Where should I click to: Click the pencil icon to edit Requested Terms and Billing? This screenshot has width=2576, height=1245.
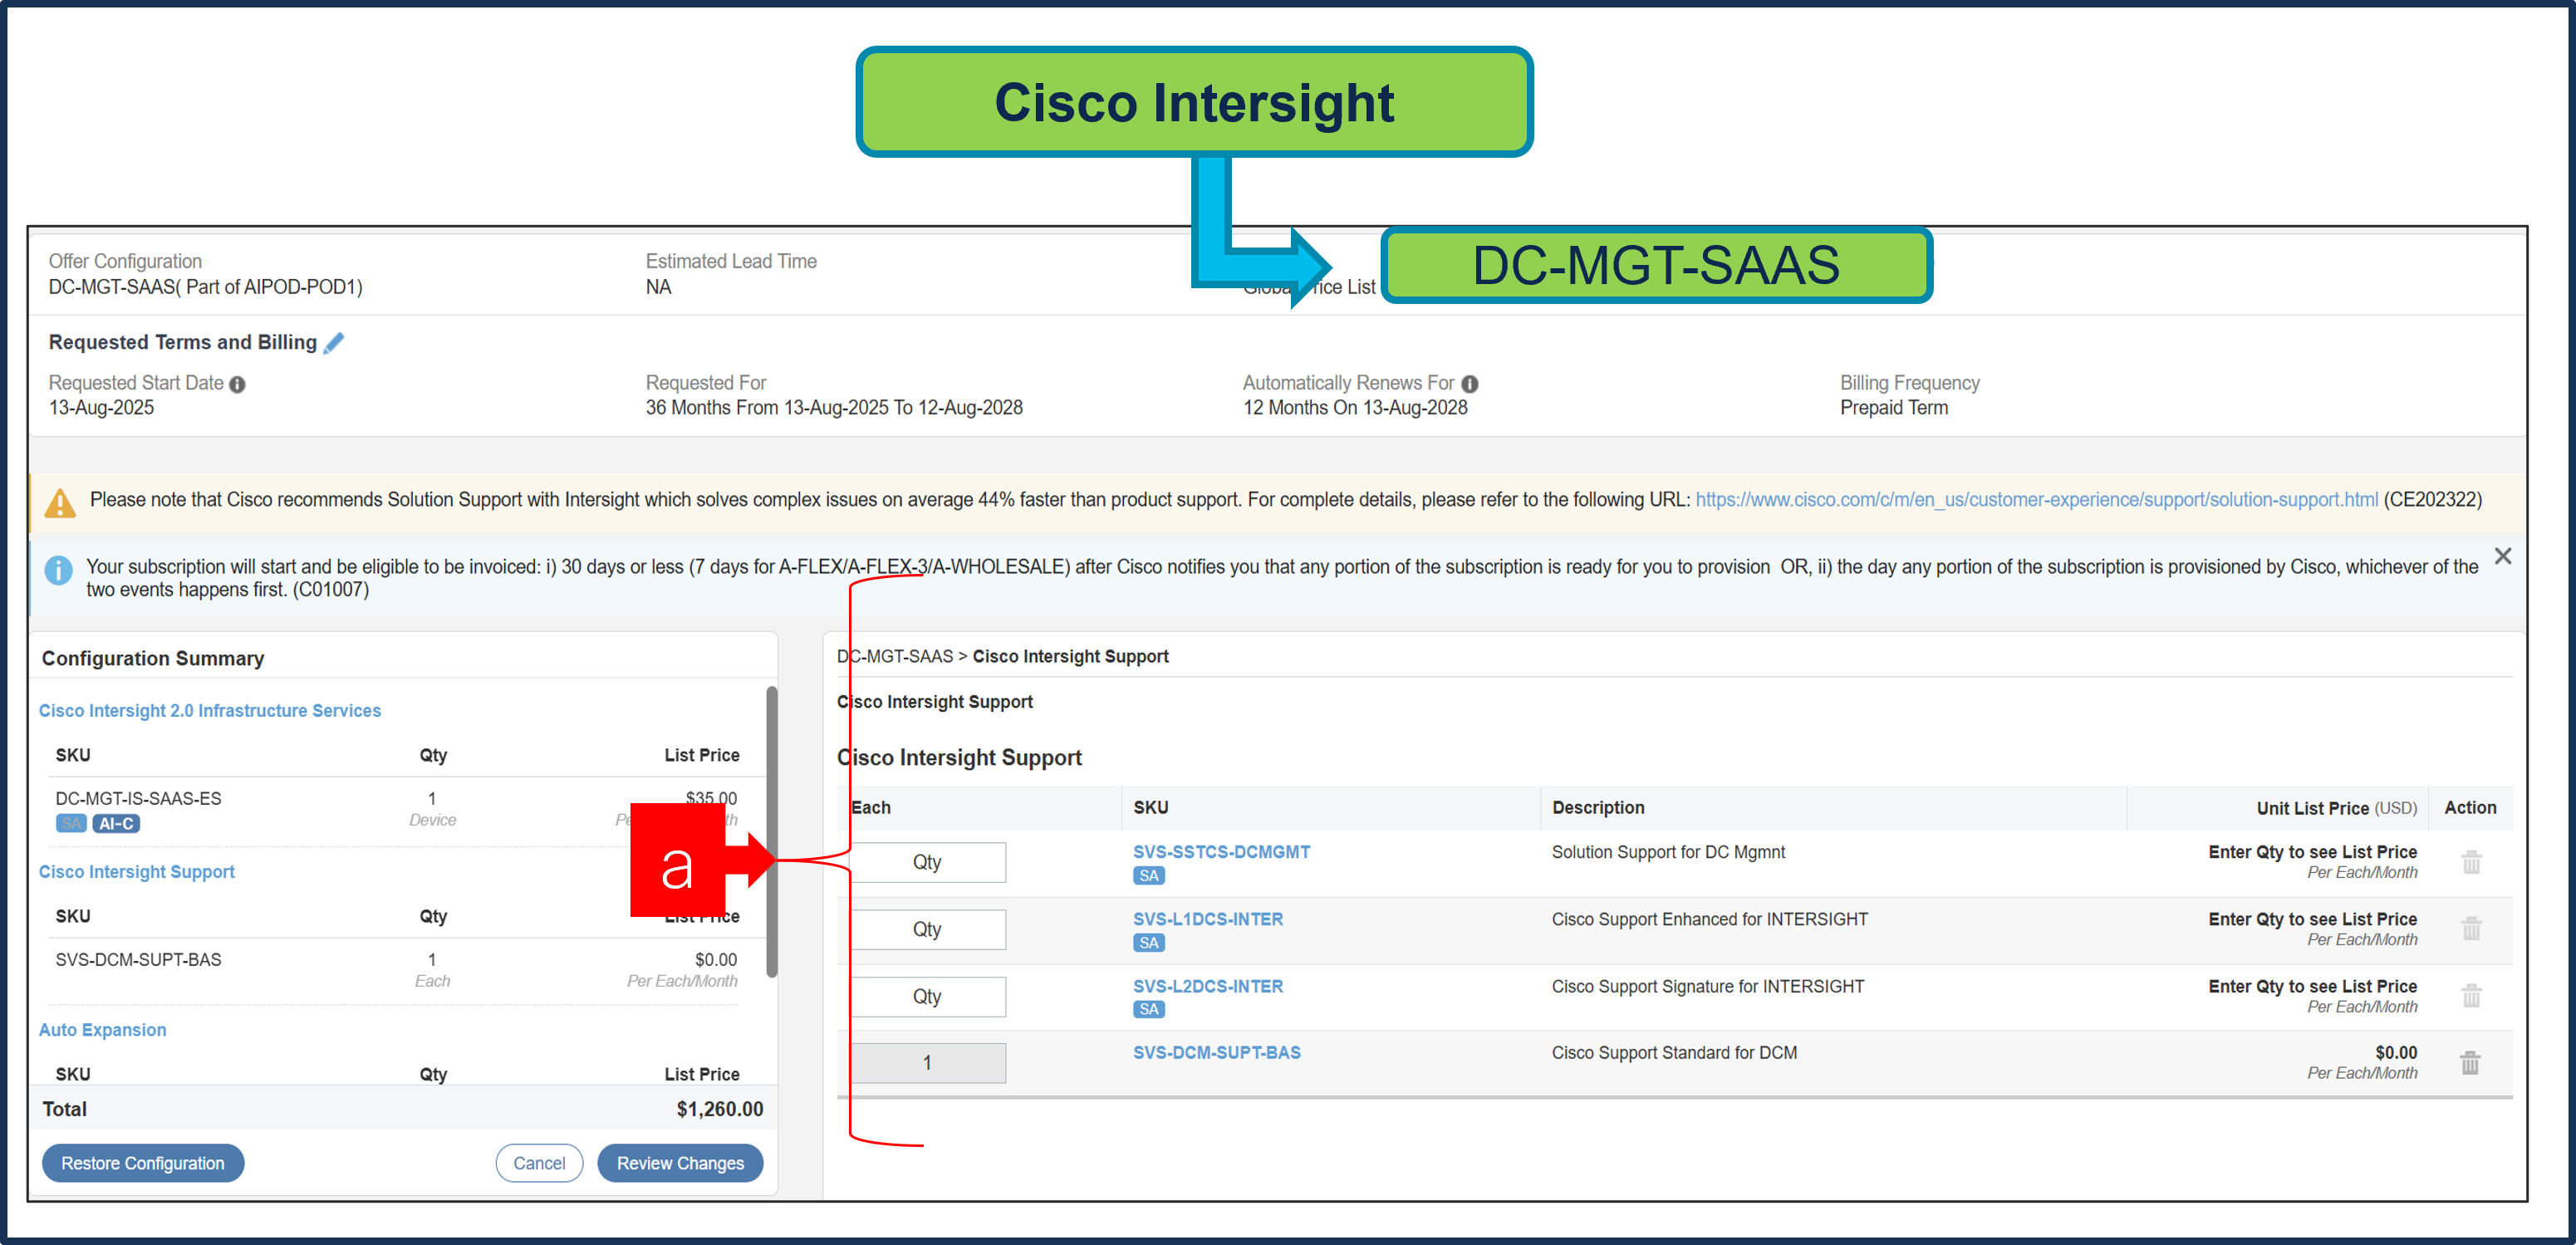click(333, 342)
